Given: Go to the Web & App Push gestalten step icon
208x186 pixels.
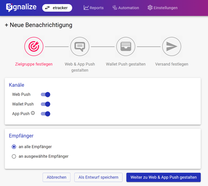Looking at the screenshot, I should [80, 46].
